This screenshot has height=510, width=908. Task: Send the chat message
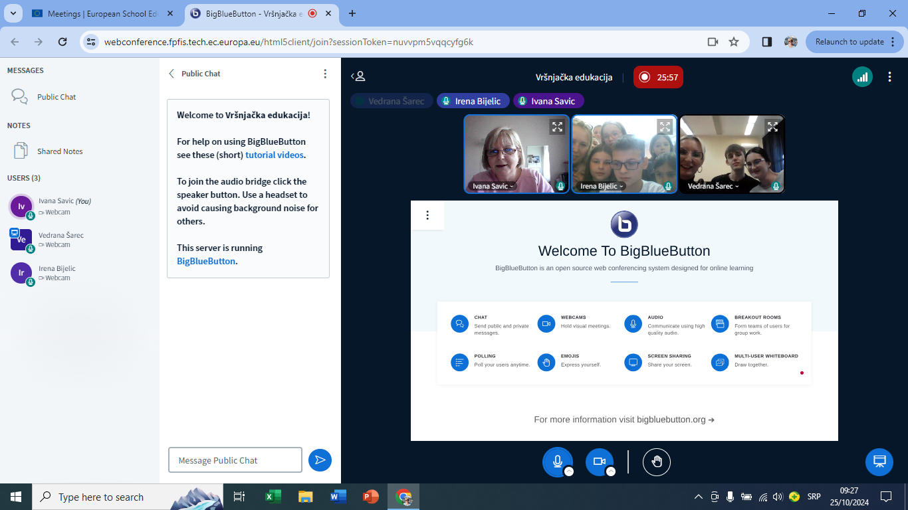pyautogui.click(x=320, y=460)
